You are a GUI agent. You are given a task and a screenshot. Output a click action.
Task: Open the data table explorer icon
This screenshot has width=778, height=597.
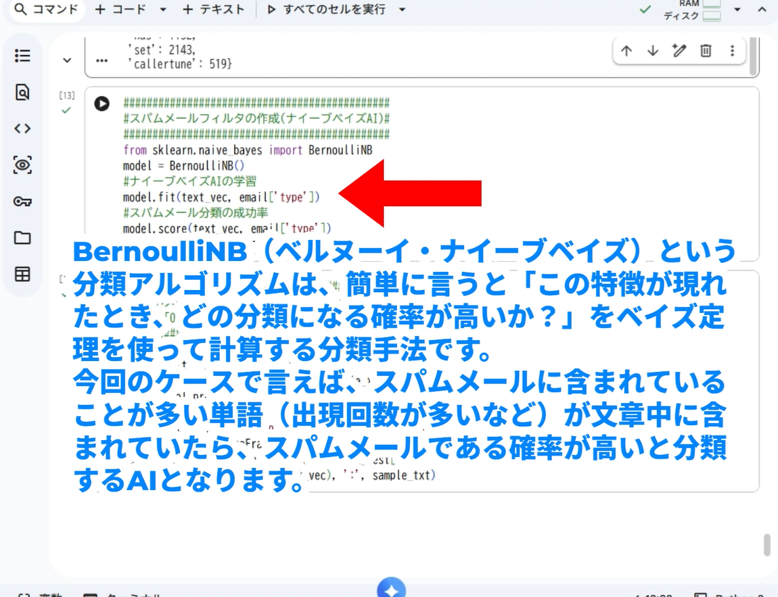[x=22, y=274]
